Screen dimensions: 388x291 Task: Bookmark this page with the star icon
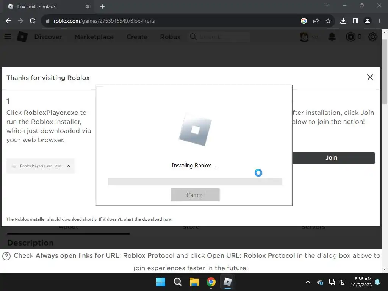tap(328, 21)
